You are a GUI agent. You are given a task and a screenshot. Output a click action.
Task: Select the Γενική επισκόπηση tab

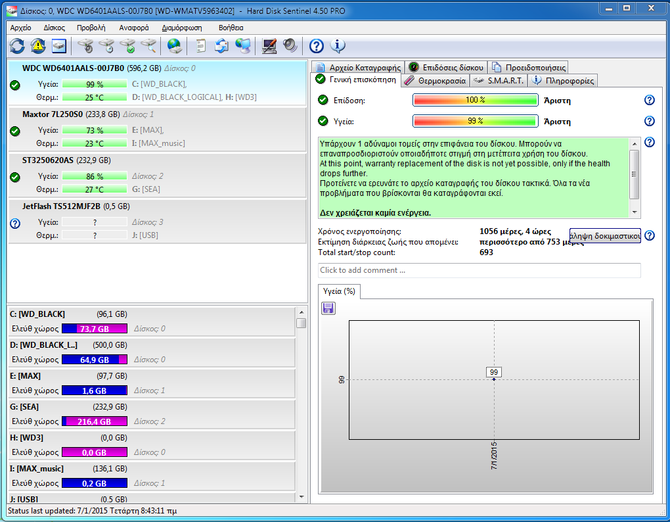(x=356, y=80)
